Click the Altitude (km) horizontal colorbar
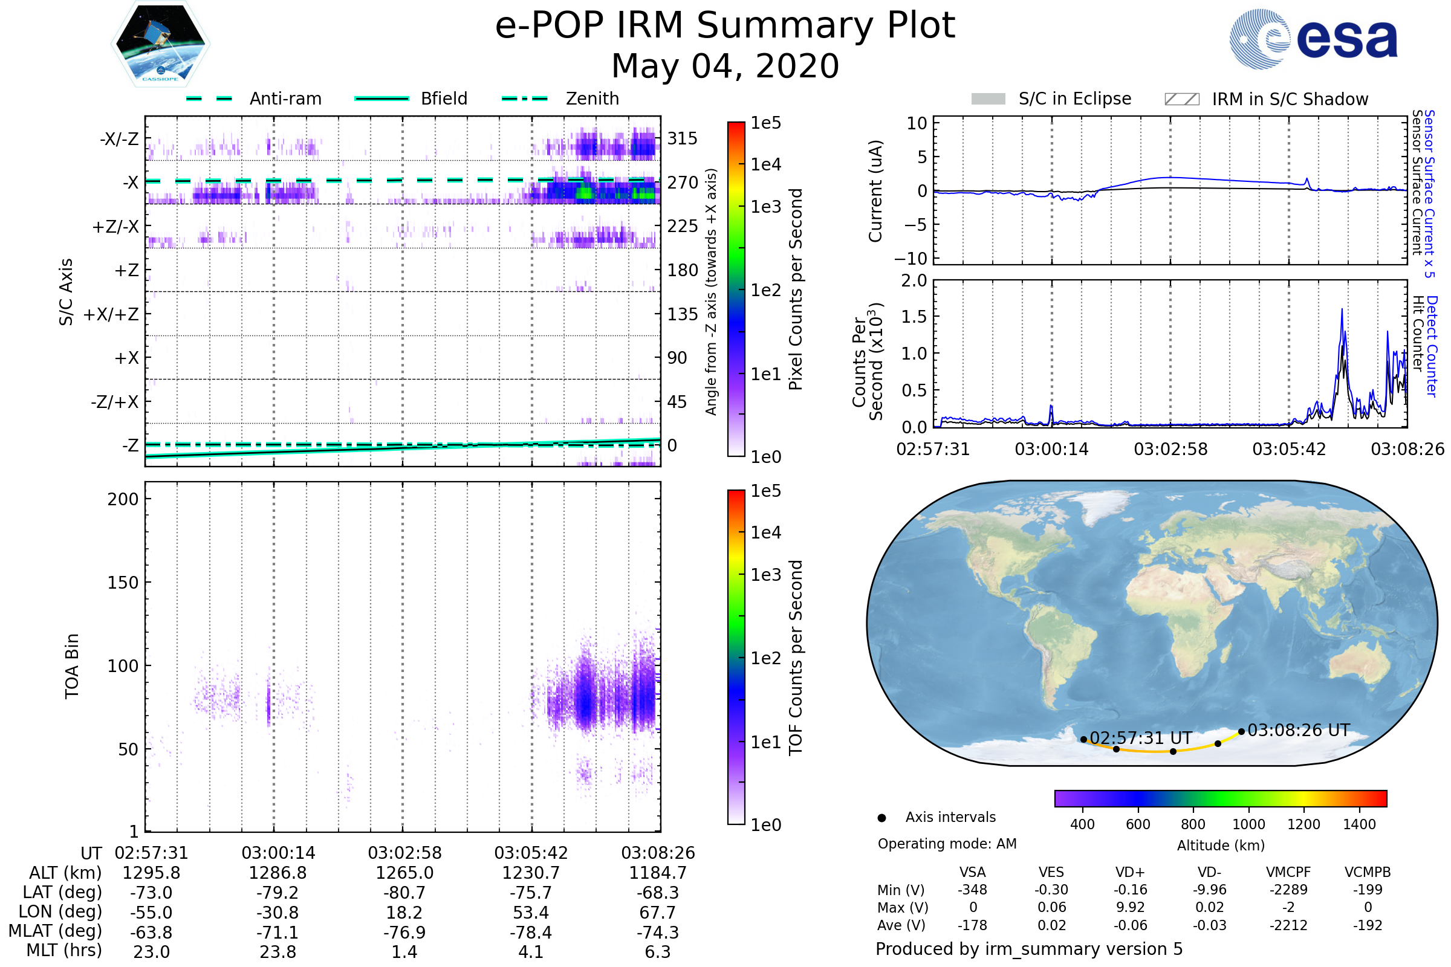 [1220, 798]
